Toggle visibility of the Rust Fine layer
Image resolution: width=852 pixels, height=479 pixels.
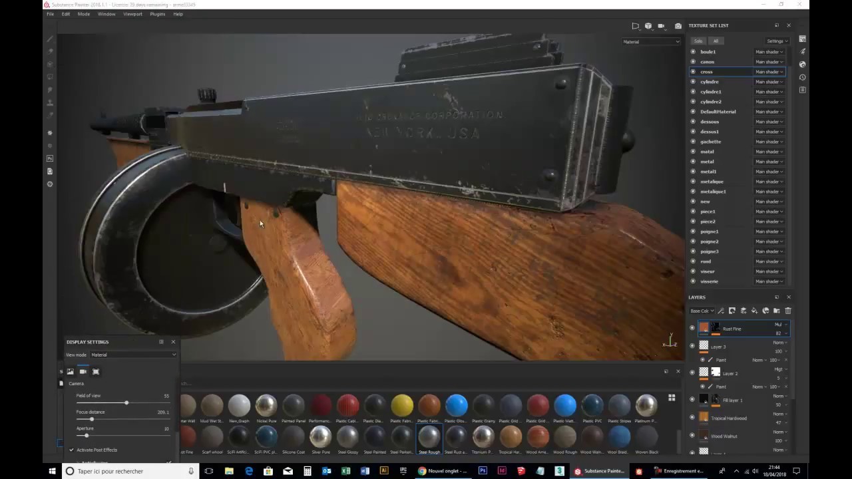692,328
